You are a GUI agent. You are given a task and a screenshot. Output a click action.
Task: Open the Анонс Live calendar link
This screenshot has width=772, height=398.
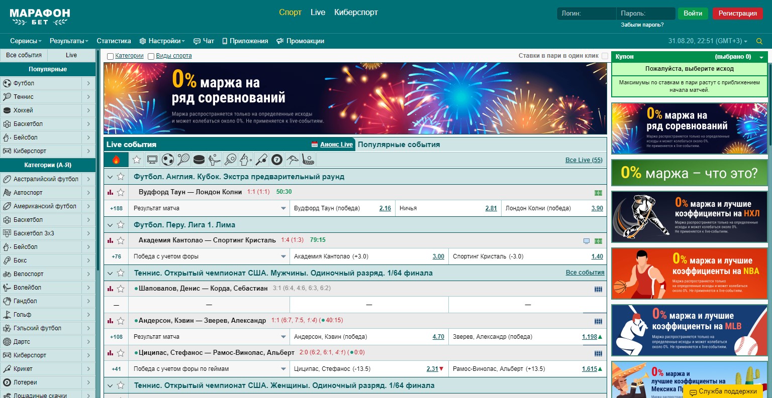332,145
